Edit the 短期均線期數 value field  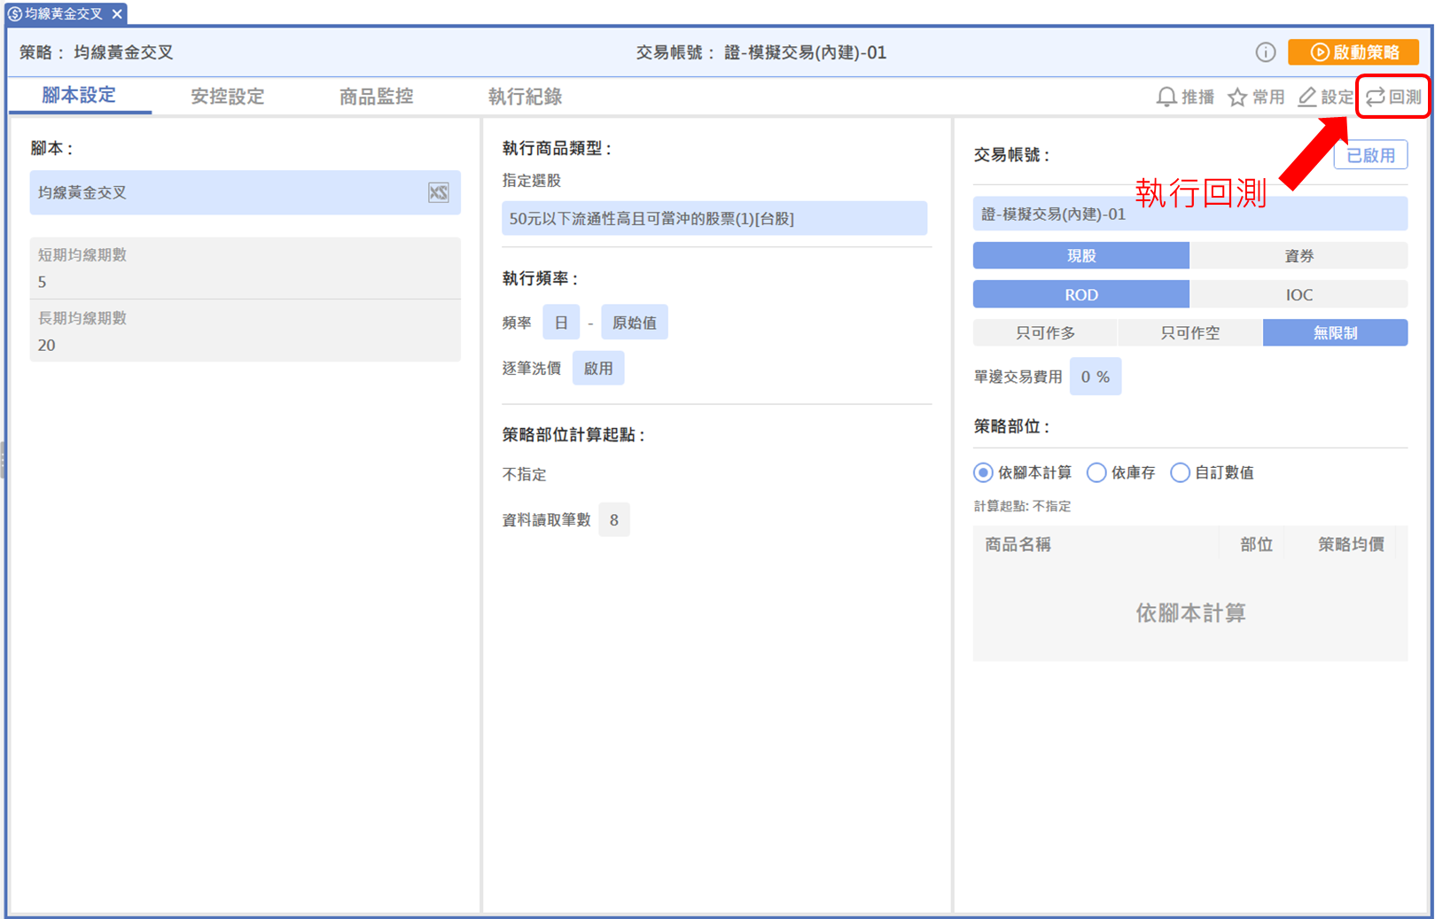click(245, 282)
